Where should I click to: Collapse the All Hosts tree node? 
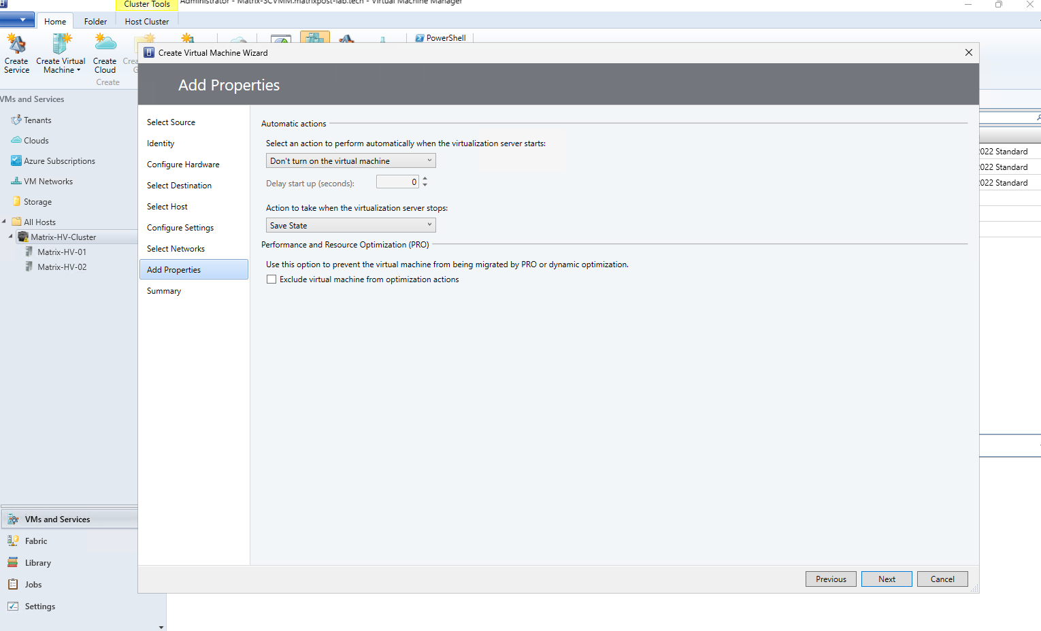pos(4,222)
